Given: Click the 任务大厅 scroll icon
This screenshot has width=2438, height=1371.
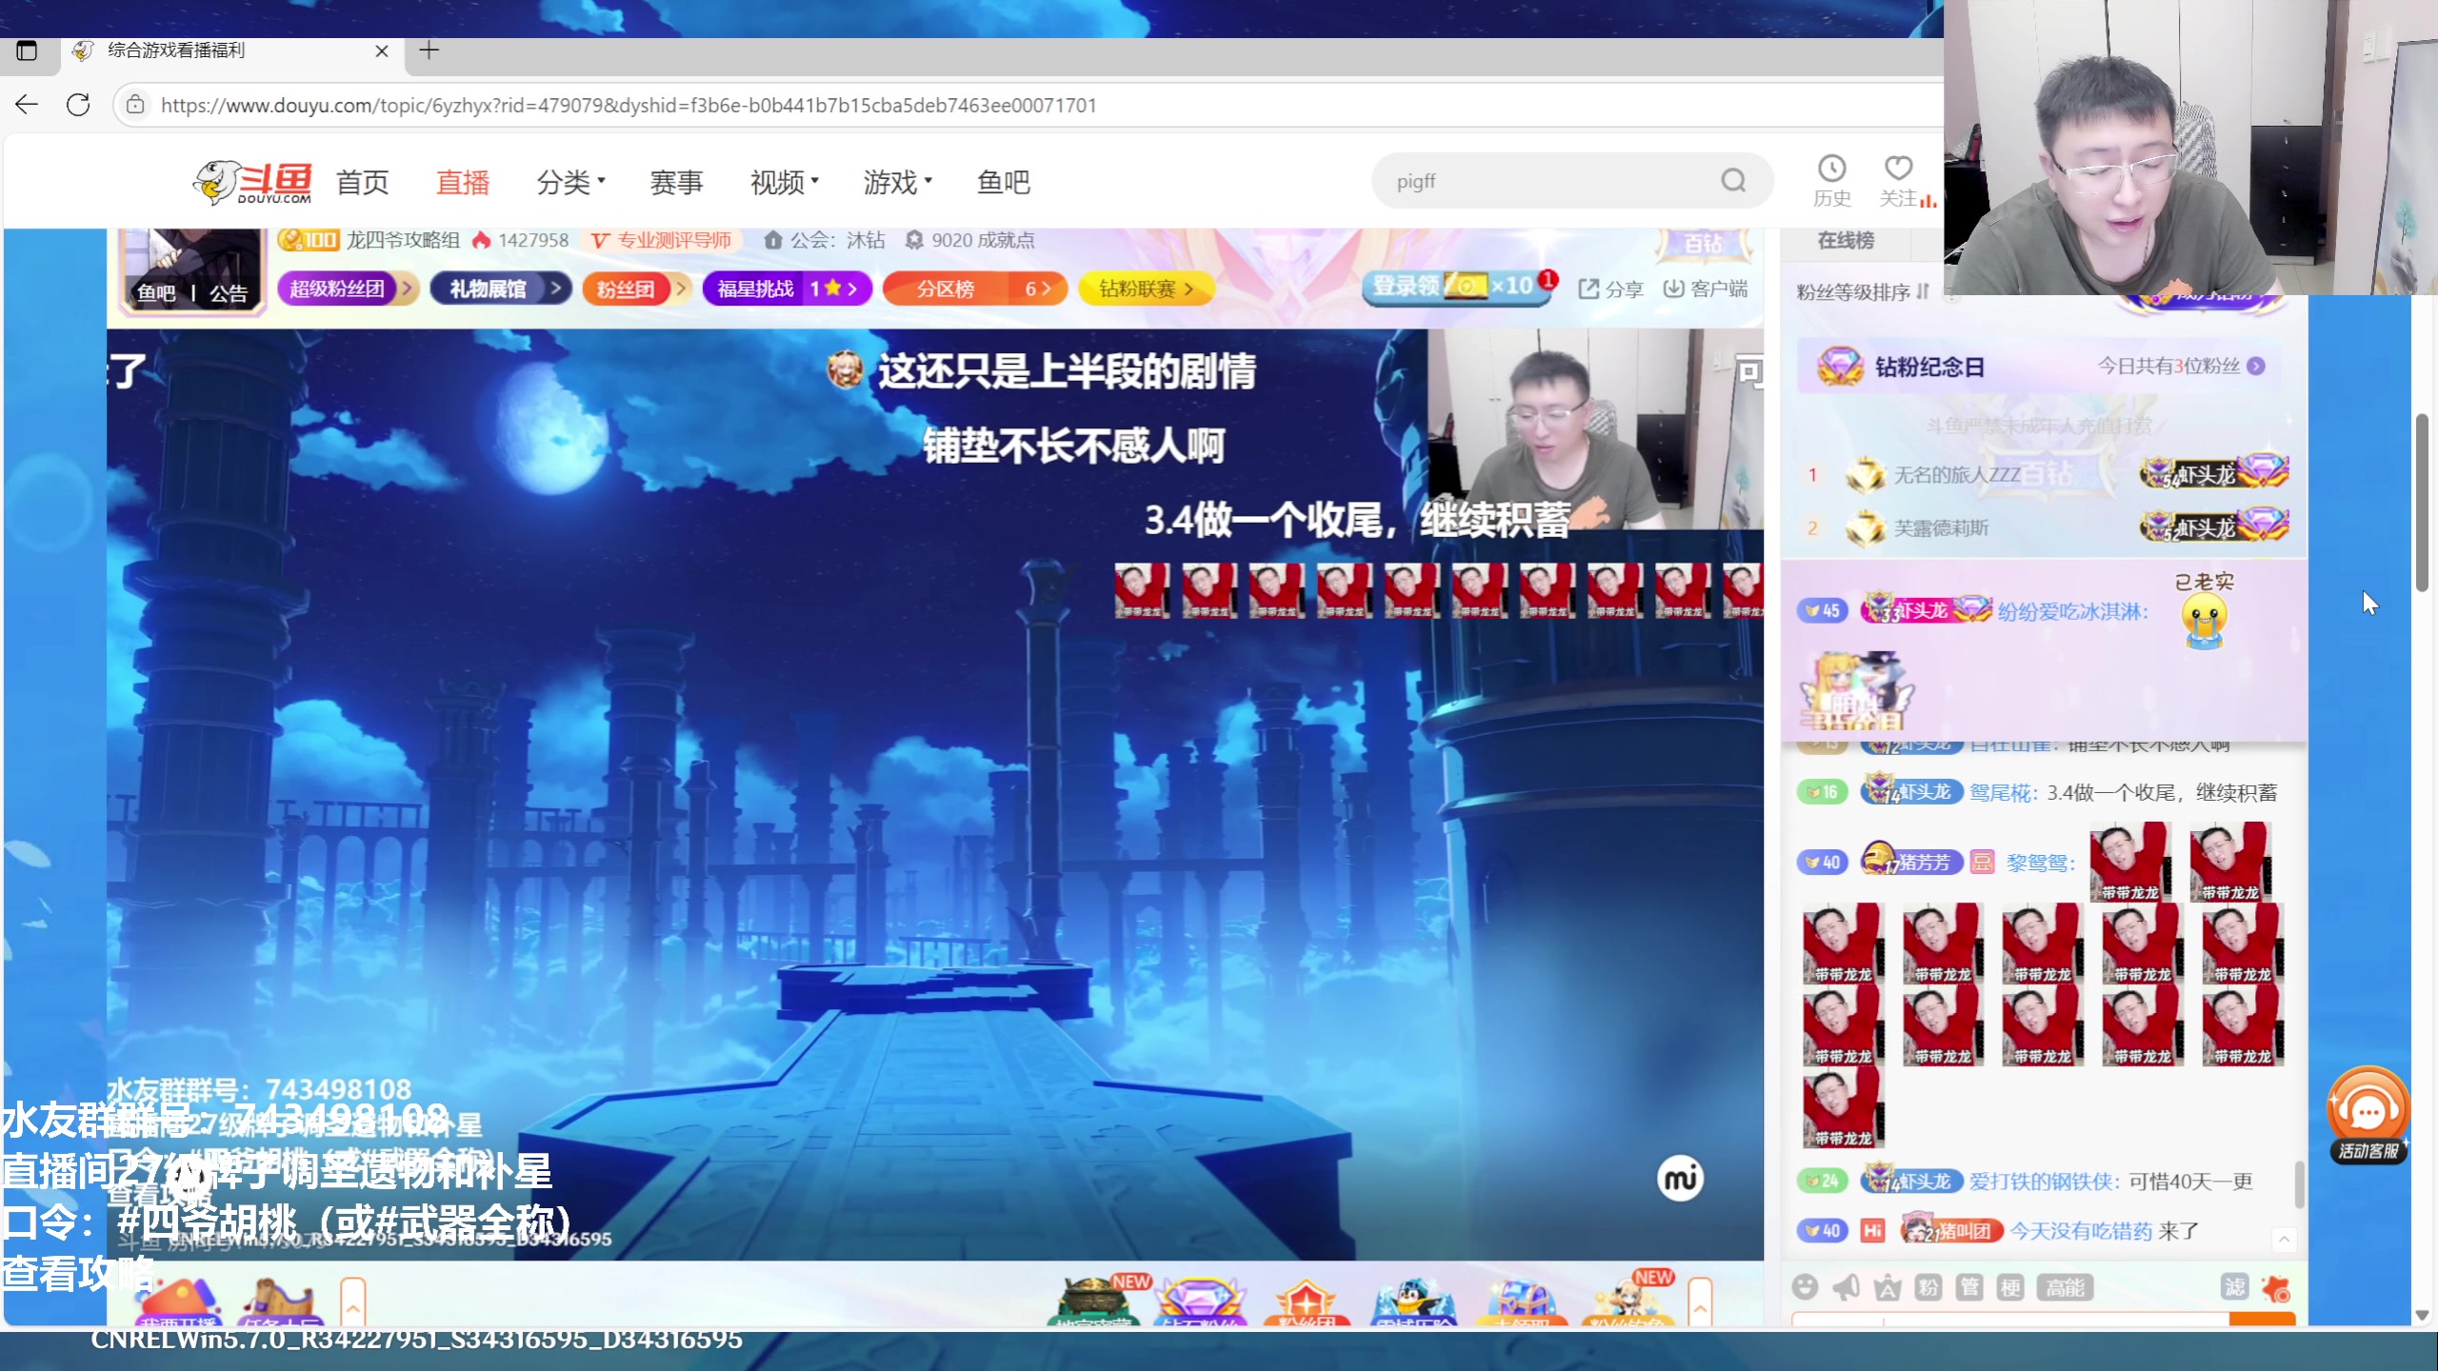Looking at the screenshot, I should [278, 1301].
